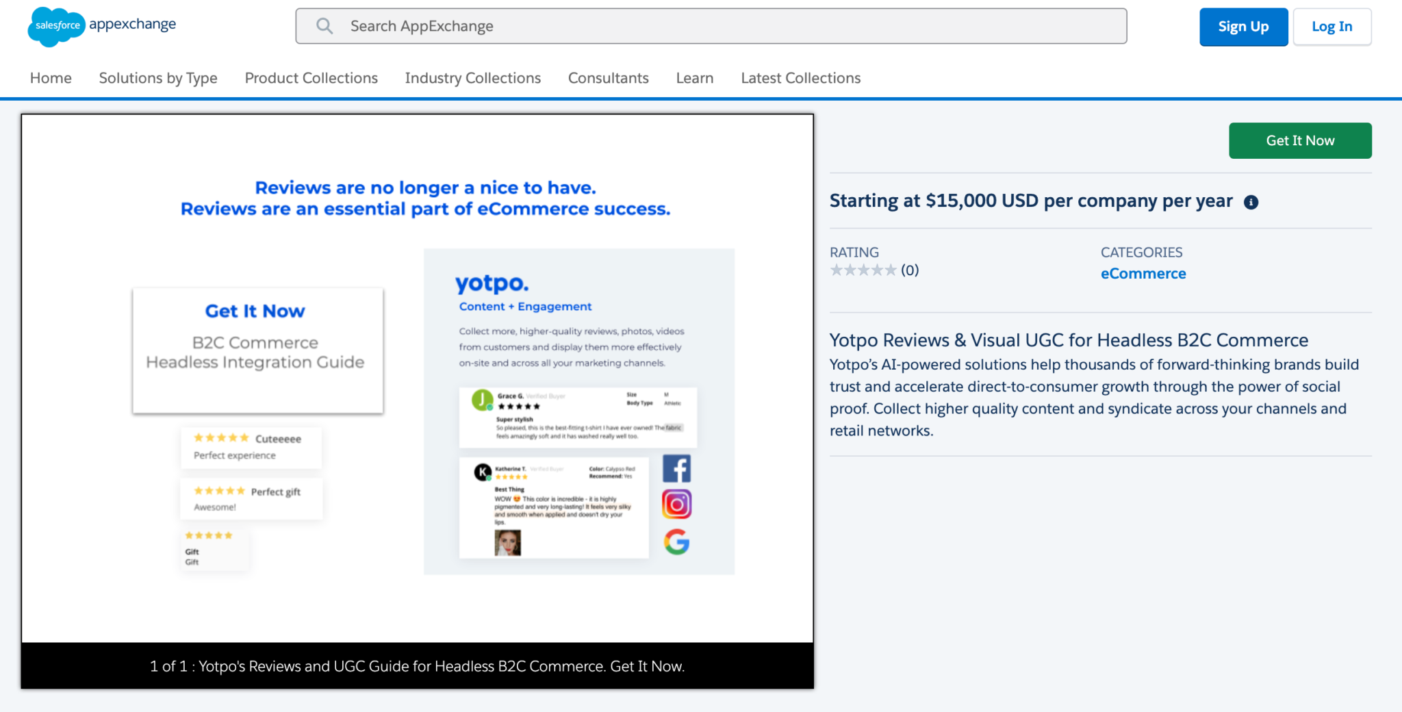Click the pricing info icon
The image size is (1402, 712).
[1251, 202]
